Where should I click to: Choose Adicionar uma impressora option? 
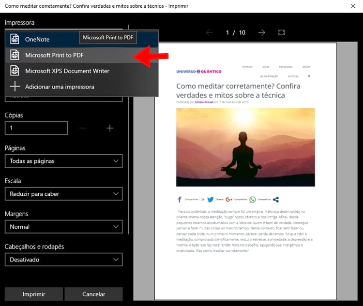[x=60, y=87]
